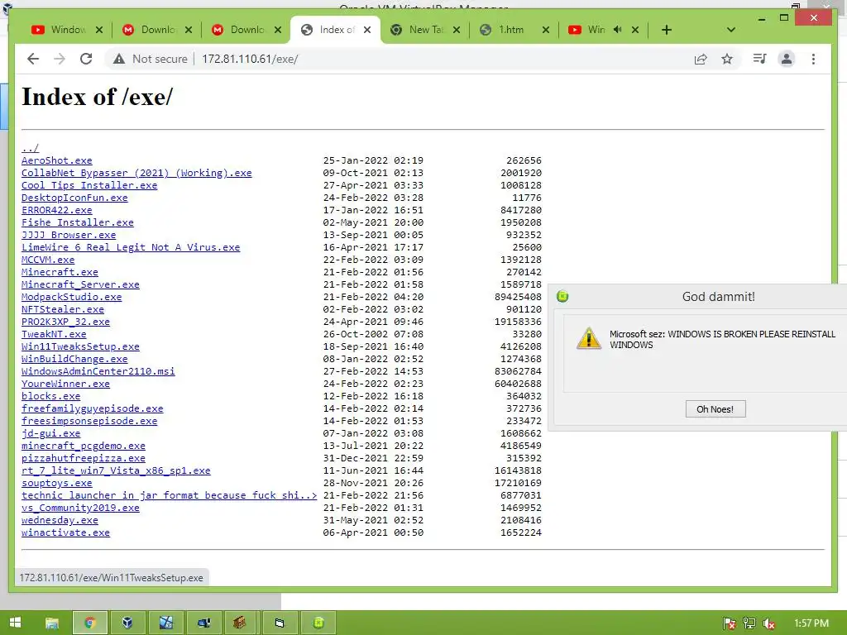847x635 pixels.
Task: Expand the tab search chevron
Action: pos(731,30)
